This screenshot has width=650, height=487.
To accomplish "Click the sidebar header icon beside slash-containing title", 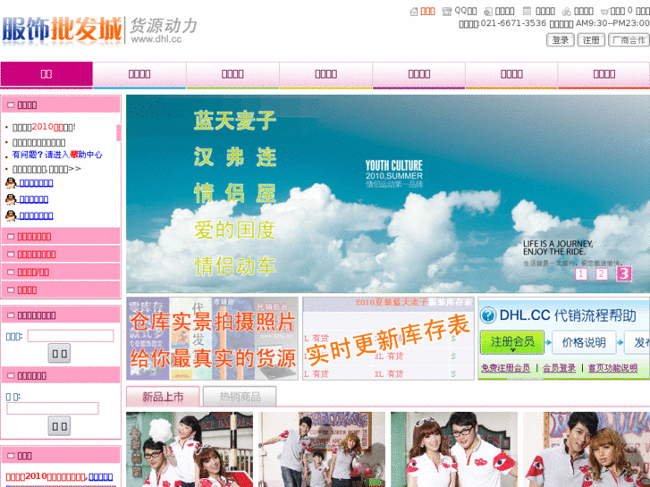I will (11, 273).
